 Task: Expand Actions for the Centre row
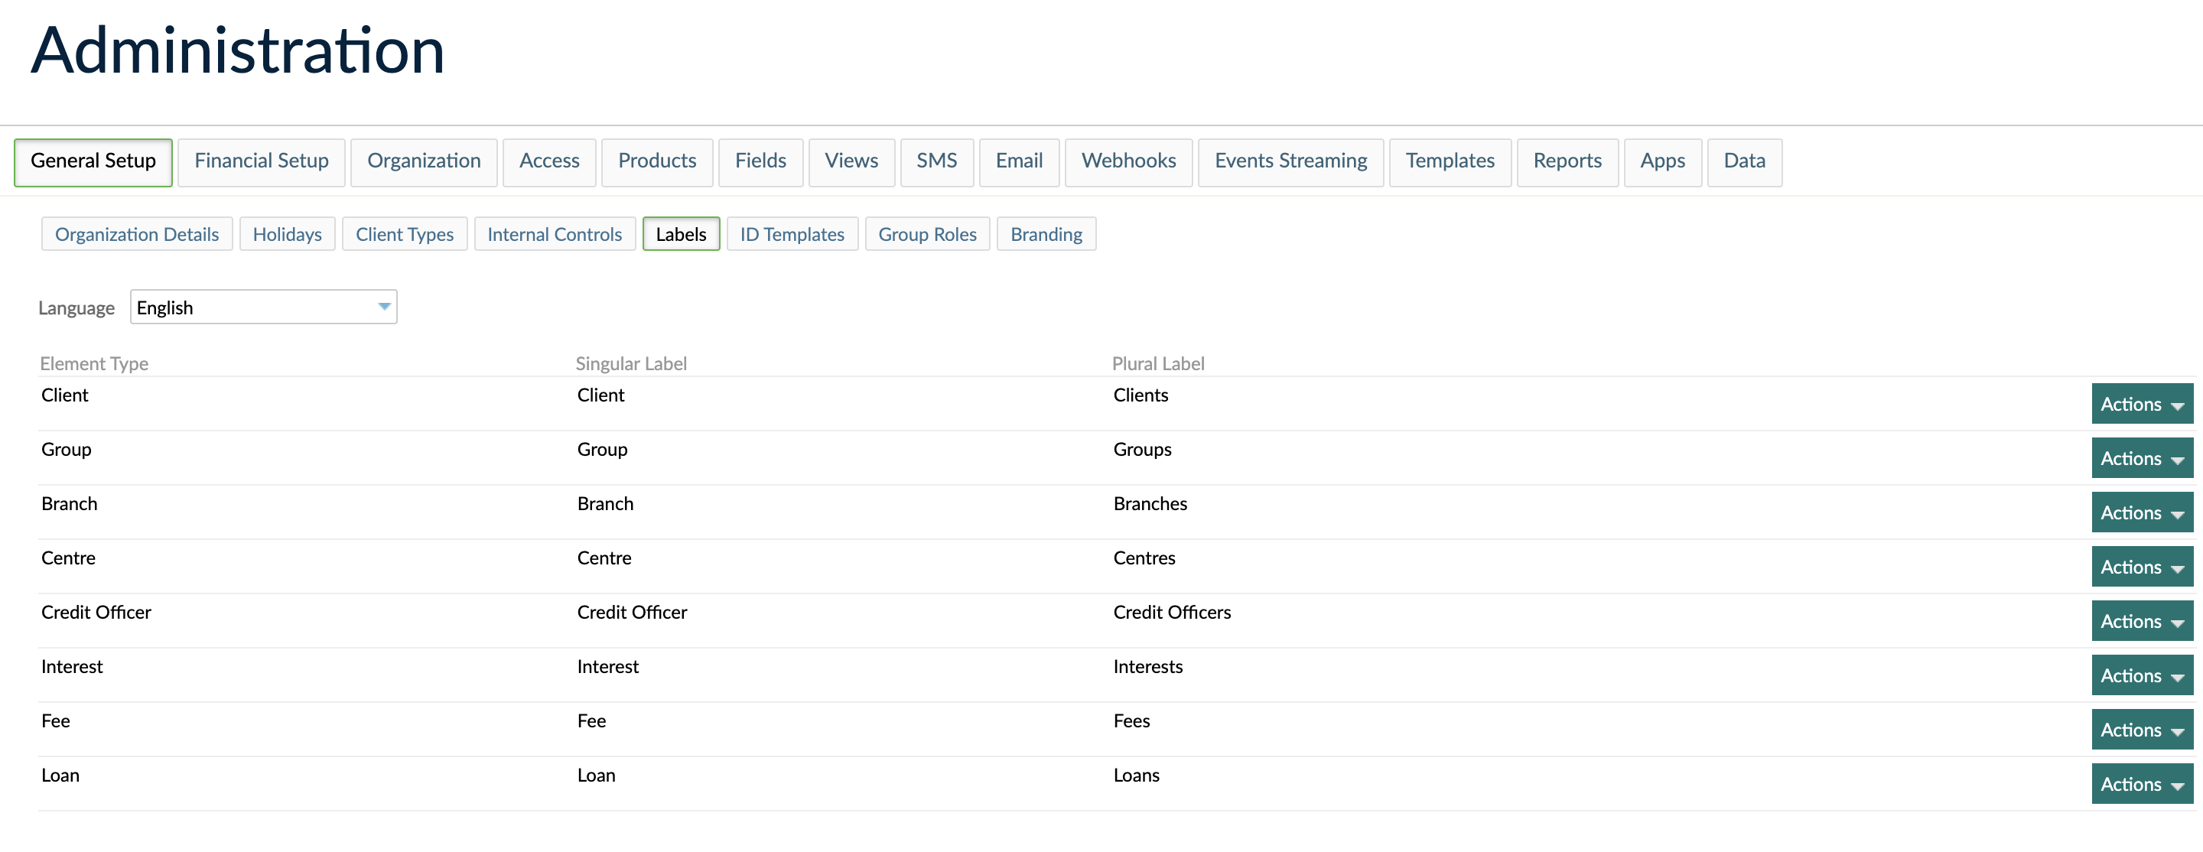[2142, 565]
